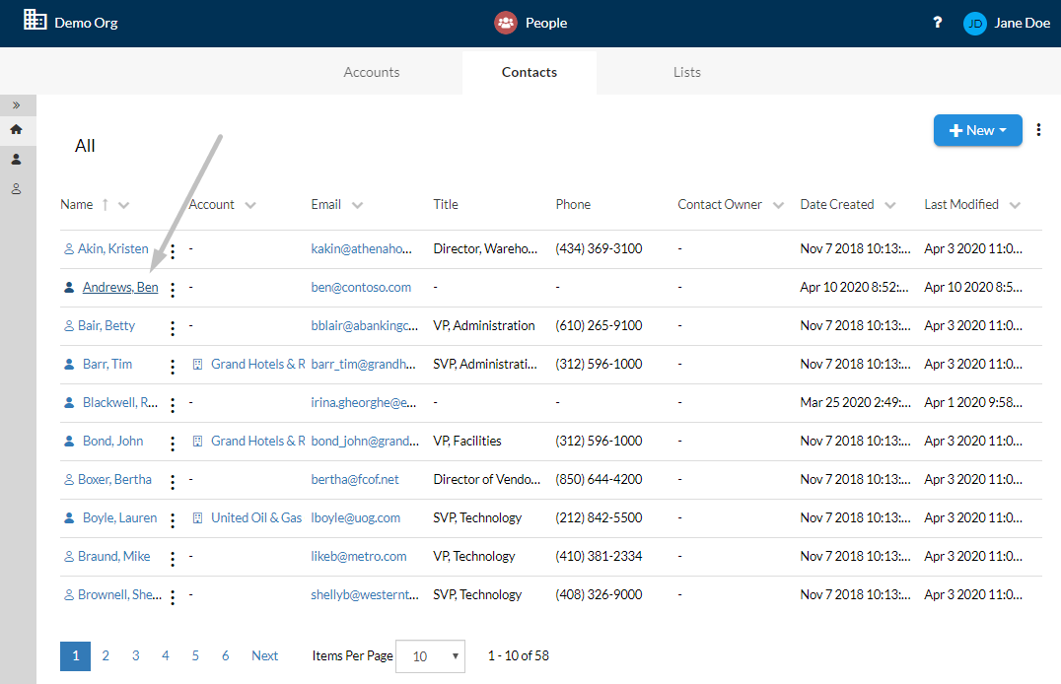Open the help question mark icon
This screenshot has height=684, width=1061.
click(x=937, y=23)
